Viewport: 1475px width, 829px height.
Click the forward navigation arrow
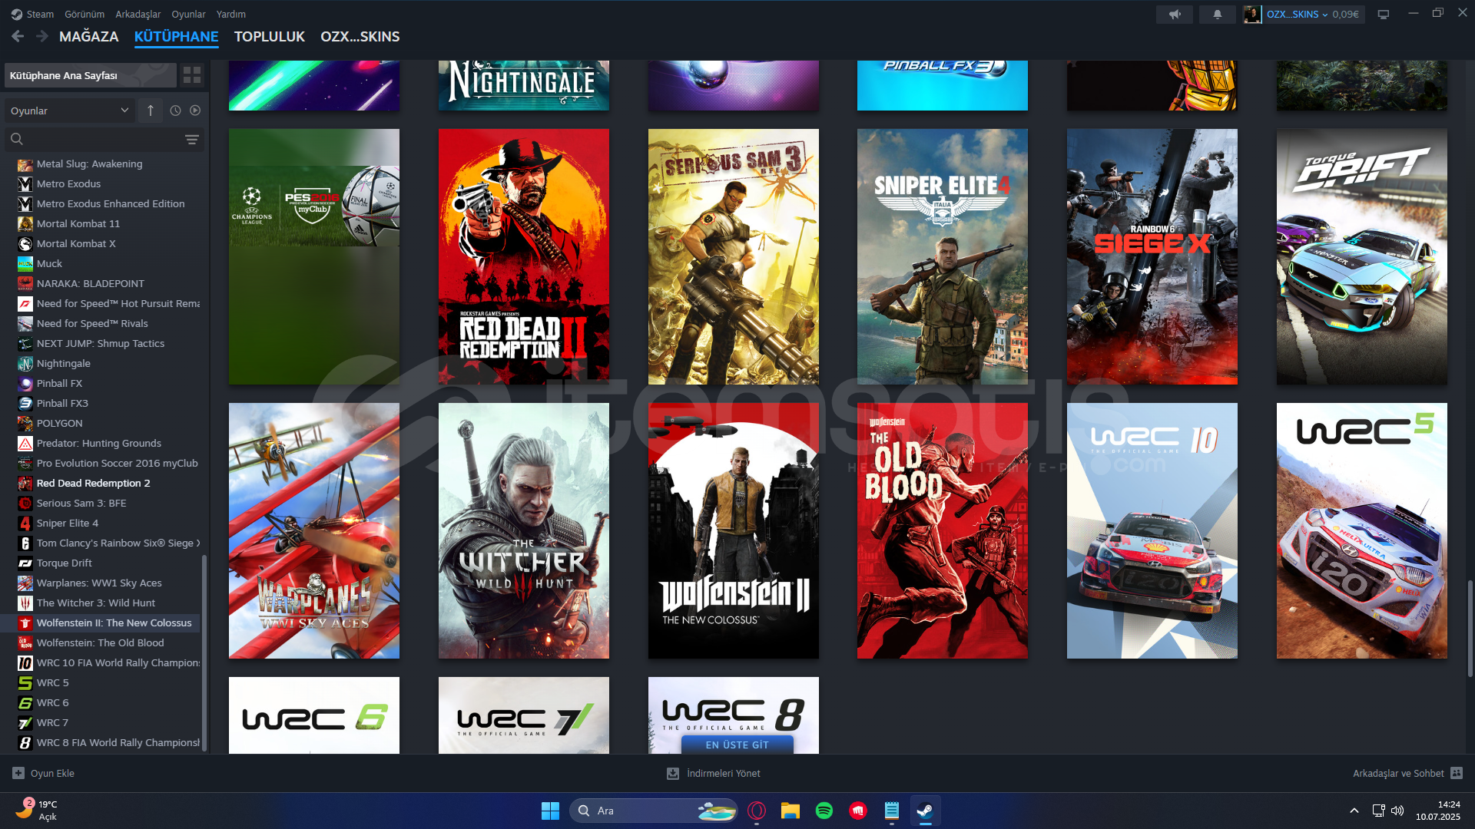[x=42, y=36]
